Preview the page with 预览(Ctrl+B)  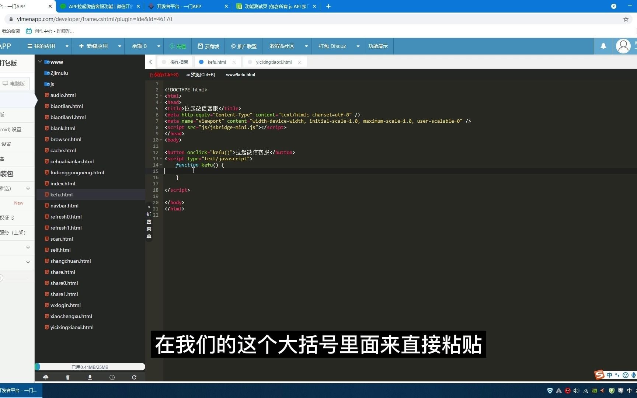[x=201, y=74]
